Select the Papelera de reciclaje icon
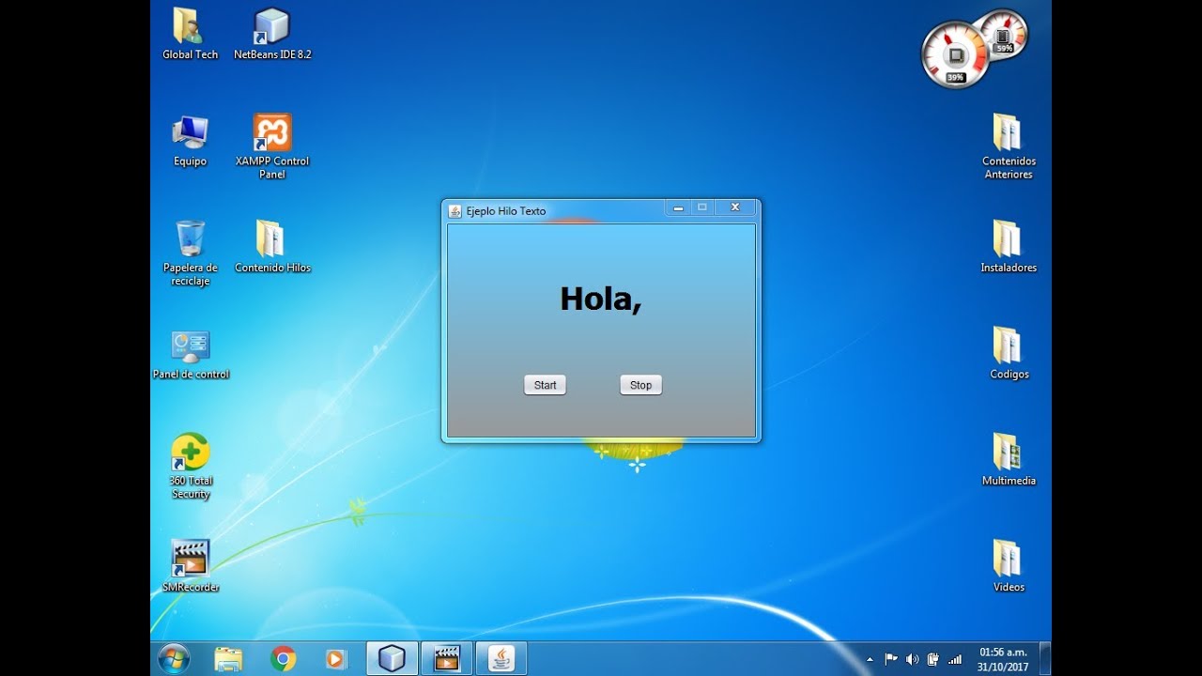This screenshot has height=676, width=1202. pos(190,253)
